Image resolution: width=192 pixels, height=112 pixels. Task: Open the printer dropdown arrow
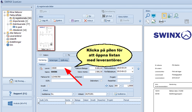click(165, 21)
